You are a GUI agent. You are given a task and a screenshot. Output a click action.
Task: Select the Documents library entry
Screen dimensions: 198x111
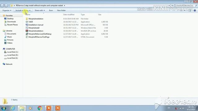[12, 34]
